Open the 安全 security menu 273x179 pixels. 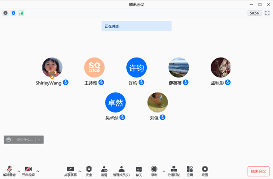click(x=89, y=170)
